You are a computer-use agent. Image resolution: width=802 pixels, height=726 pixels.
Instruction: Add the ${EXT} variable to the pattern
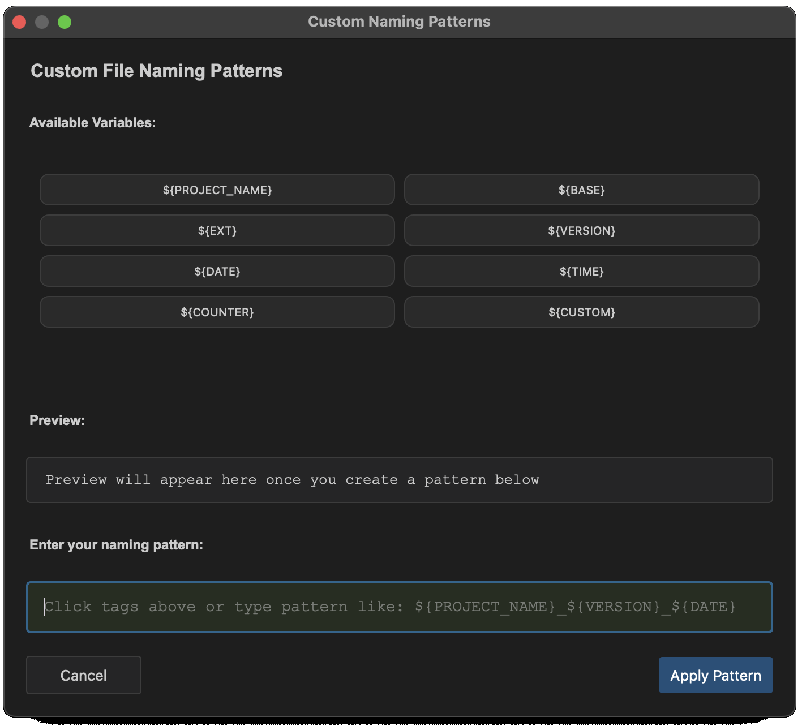click(217, 230)
